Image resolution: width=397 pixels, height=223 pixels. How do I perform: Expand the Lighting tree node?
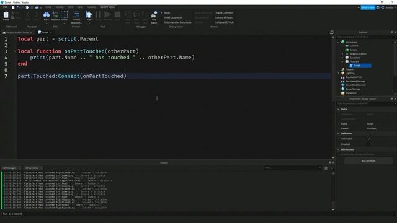coord(339,73)
